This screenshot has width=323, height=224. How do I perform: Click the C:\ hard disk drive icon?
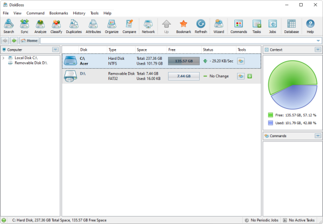70,61
